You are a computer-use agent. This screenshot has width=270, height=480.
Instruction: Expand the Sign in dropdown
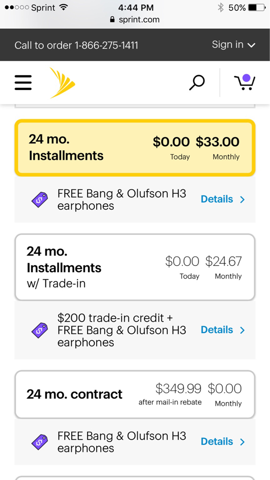(x=233, y=45)
